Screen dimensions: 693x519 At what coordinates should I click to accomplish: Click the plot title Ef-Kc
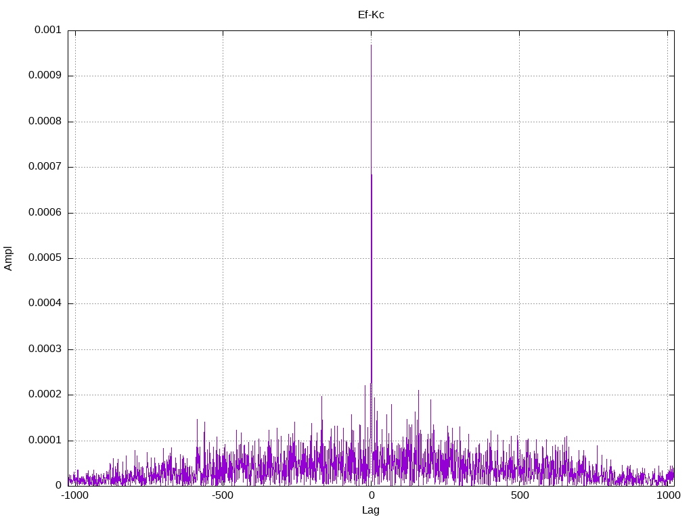click(371, 15)
